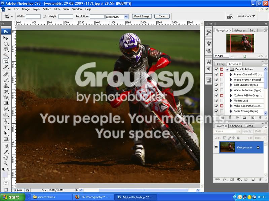Swap width and height values
269x201 pixels.
[x=45, y=16]
